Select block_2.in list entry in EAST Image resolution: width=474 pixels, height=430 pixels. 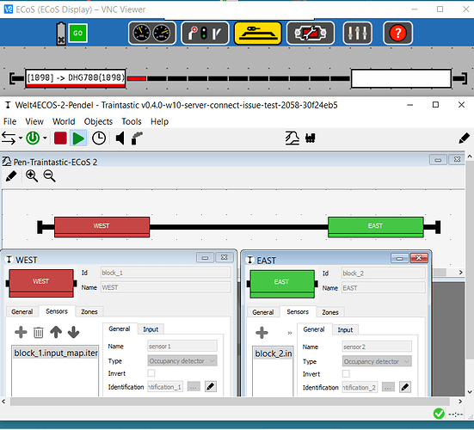click(274, 353)
